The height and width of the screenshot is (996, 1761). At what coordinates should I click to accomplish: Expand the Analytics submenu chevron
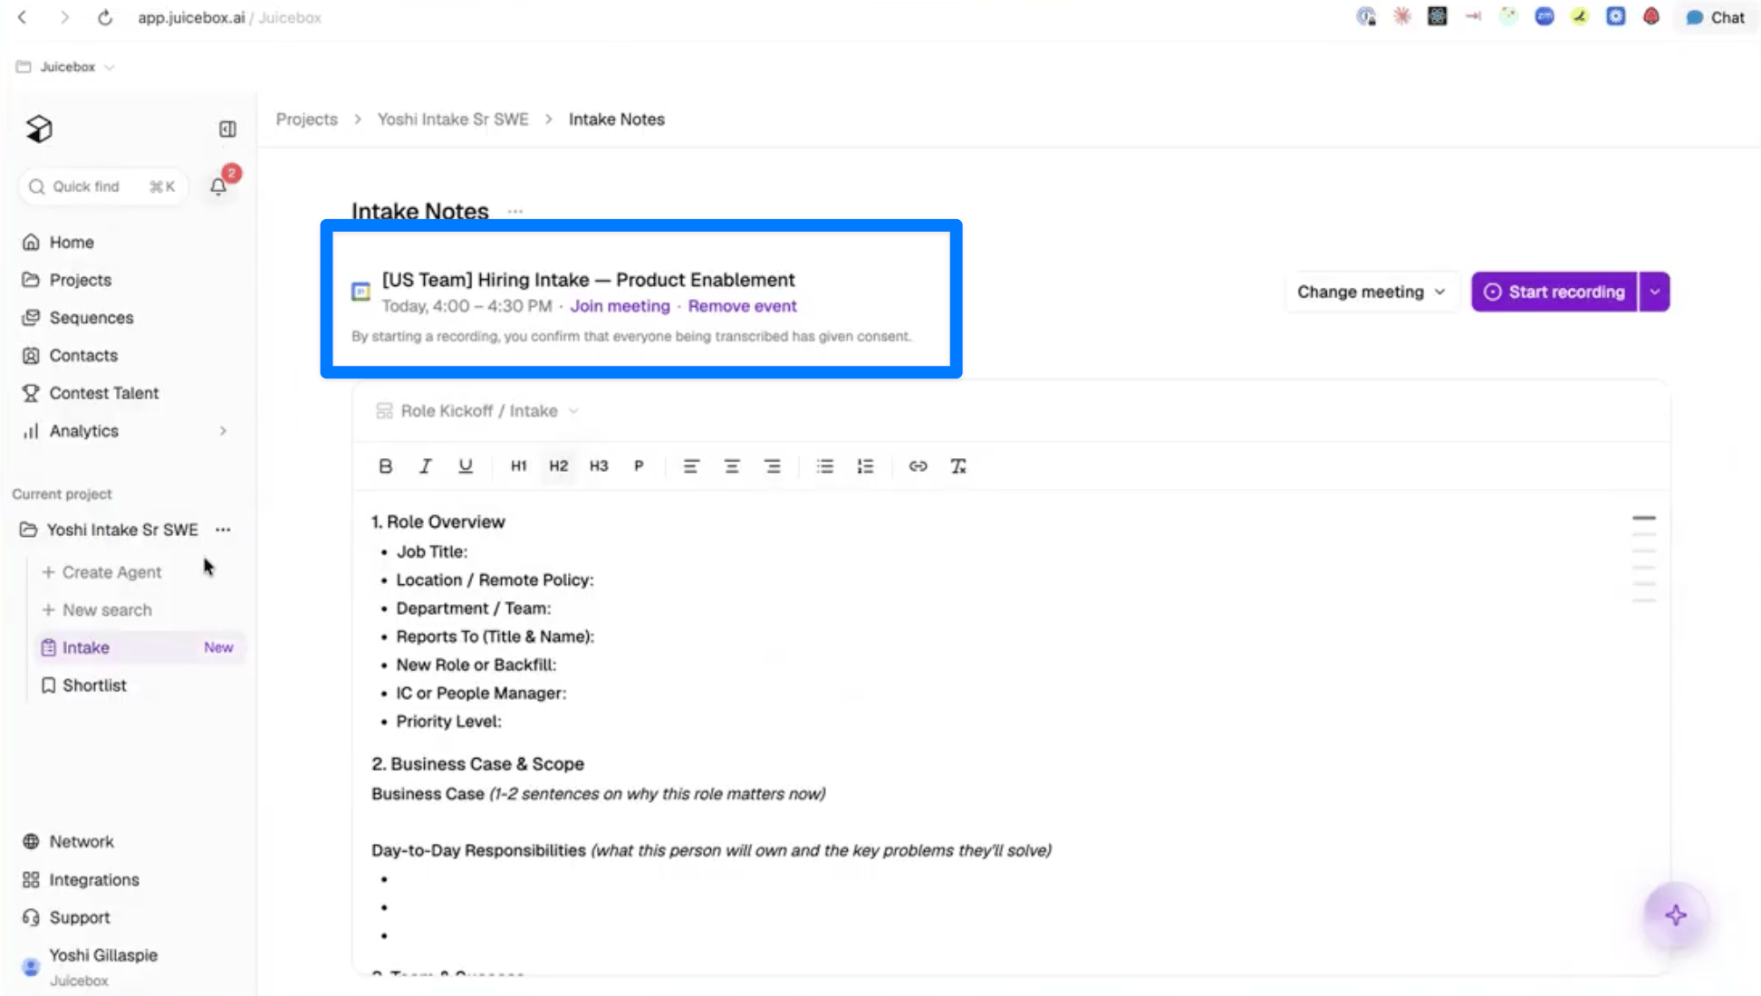223,431
